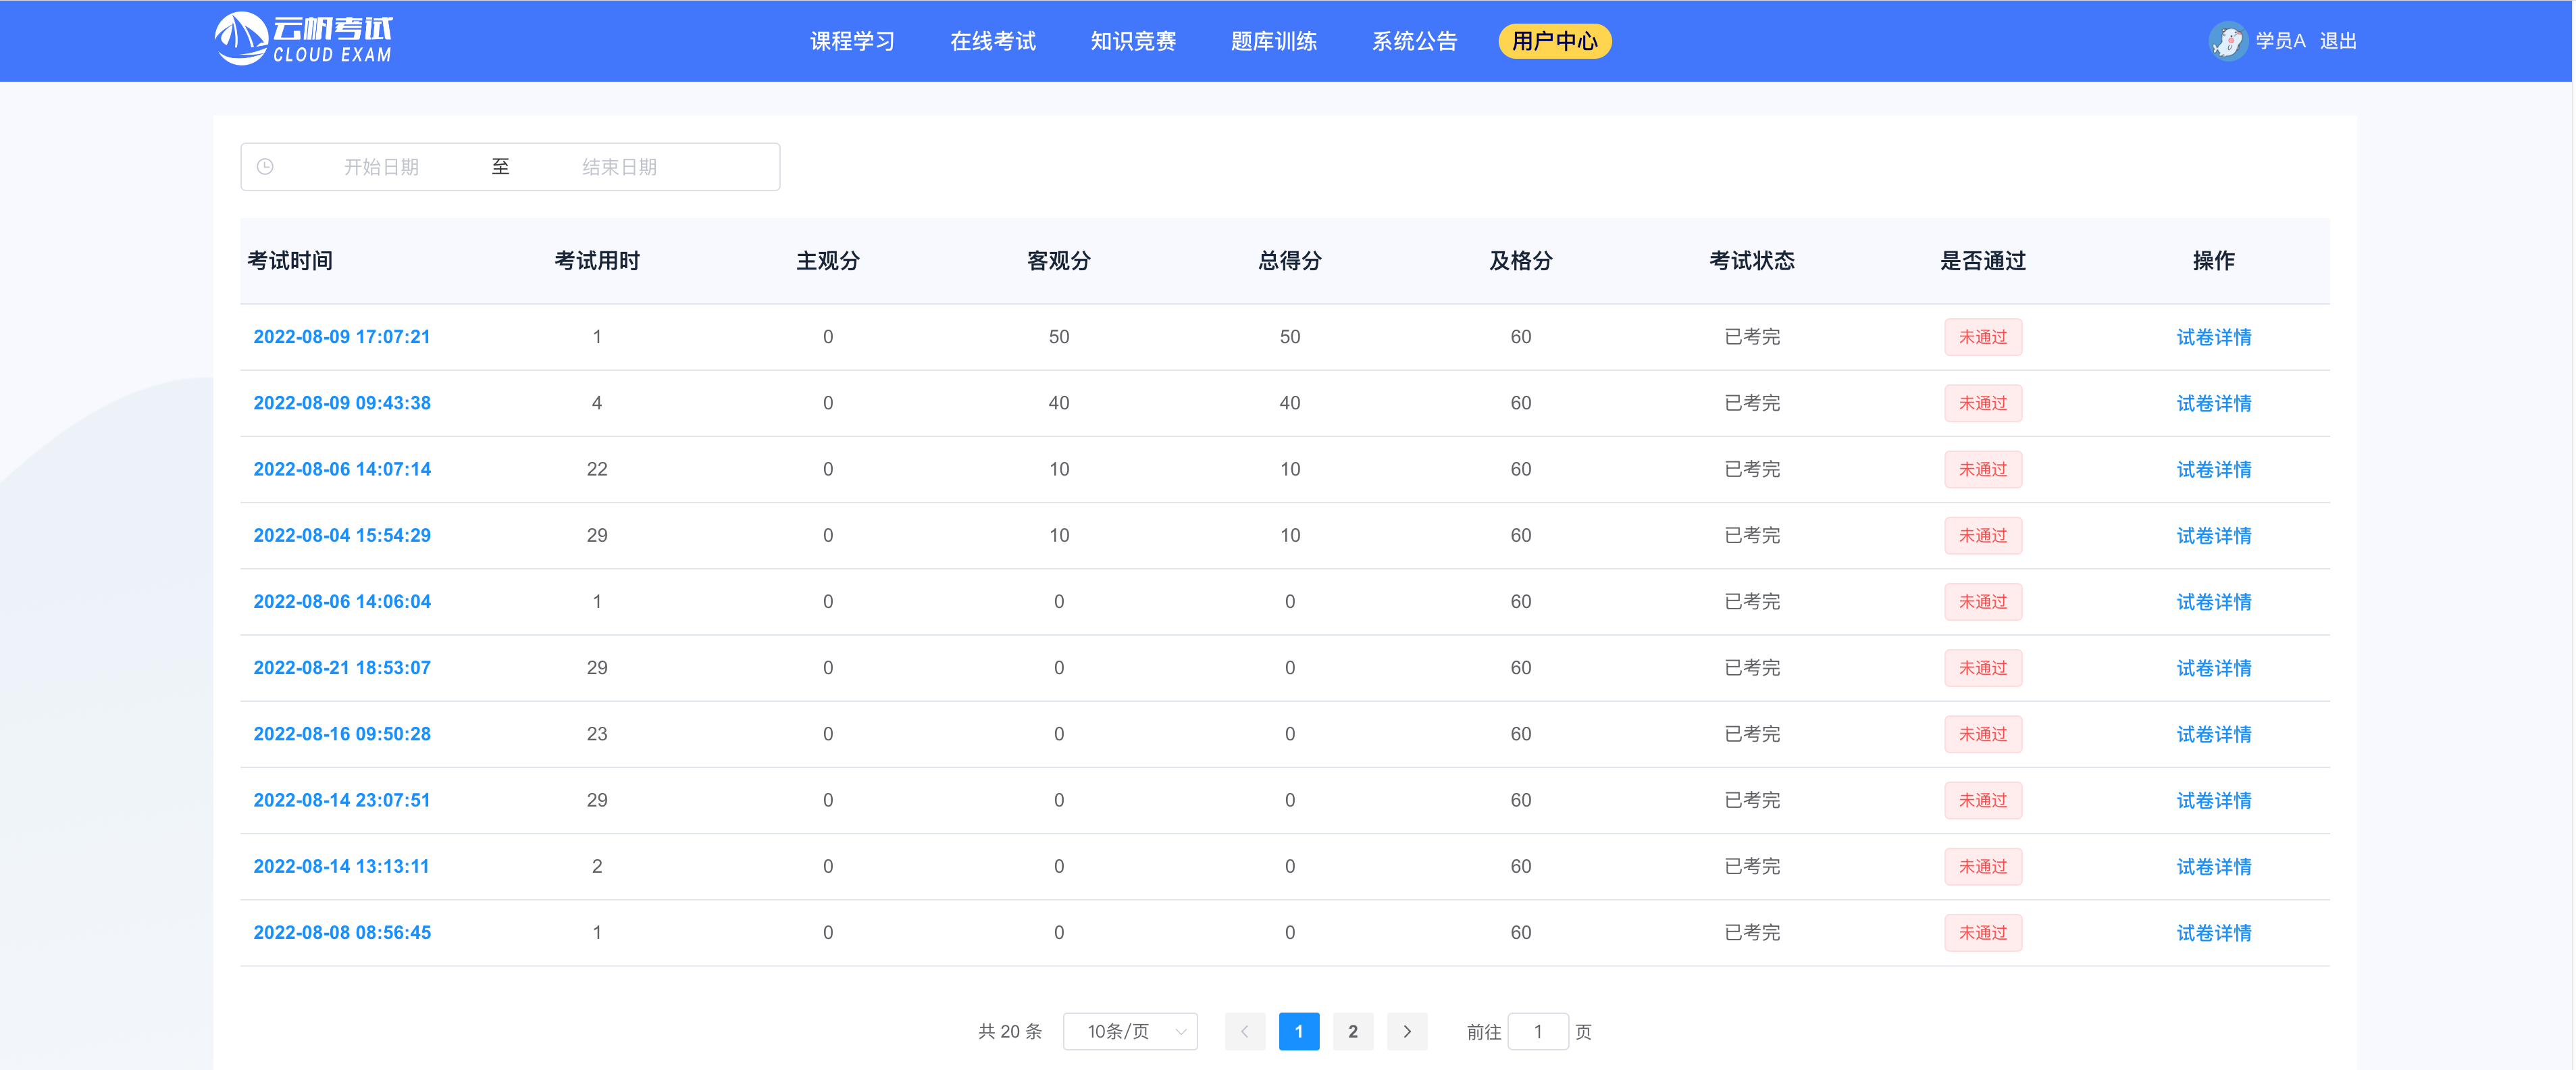The width and height of the screenshot is (2576, 1070).
Task: Click 未通过 tag for 2022-08-14 13:13:11 row
Action: point(1982,866)
